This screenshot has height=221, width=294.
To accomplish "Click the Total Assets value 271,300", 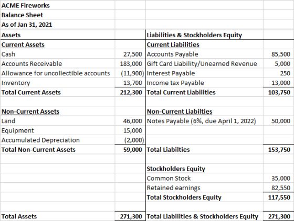I will [131, 216].
